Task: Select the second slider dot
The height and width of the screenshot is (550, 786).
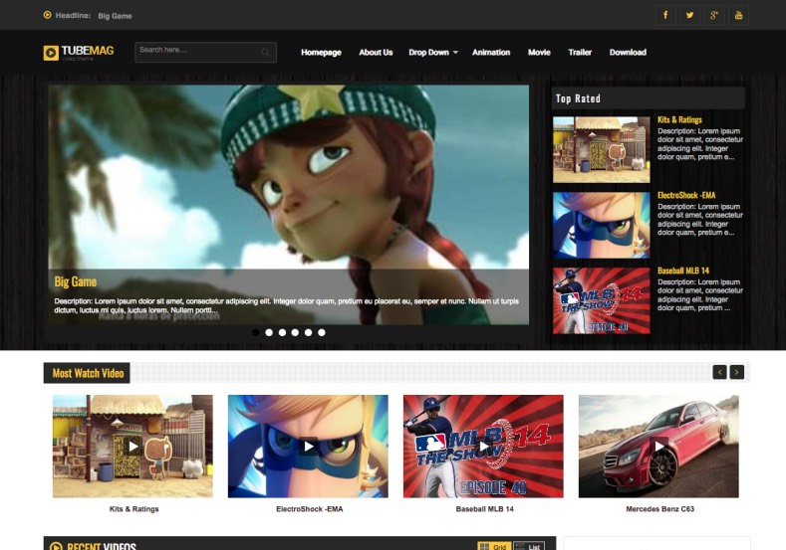Action: (x=269, y=332)
